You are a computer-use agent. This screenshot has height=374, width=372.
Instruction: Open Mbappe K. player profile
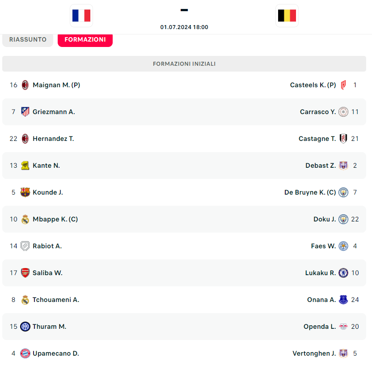pos(55,219)
